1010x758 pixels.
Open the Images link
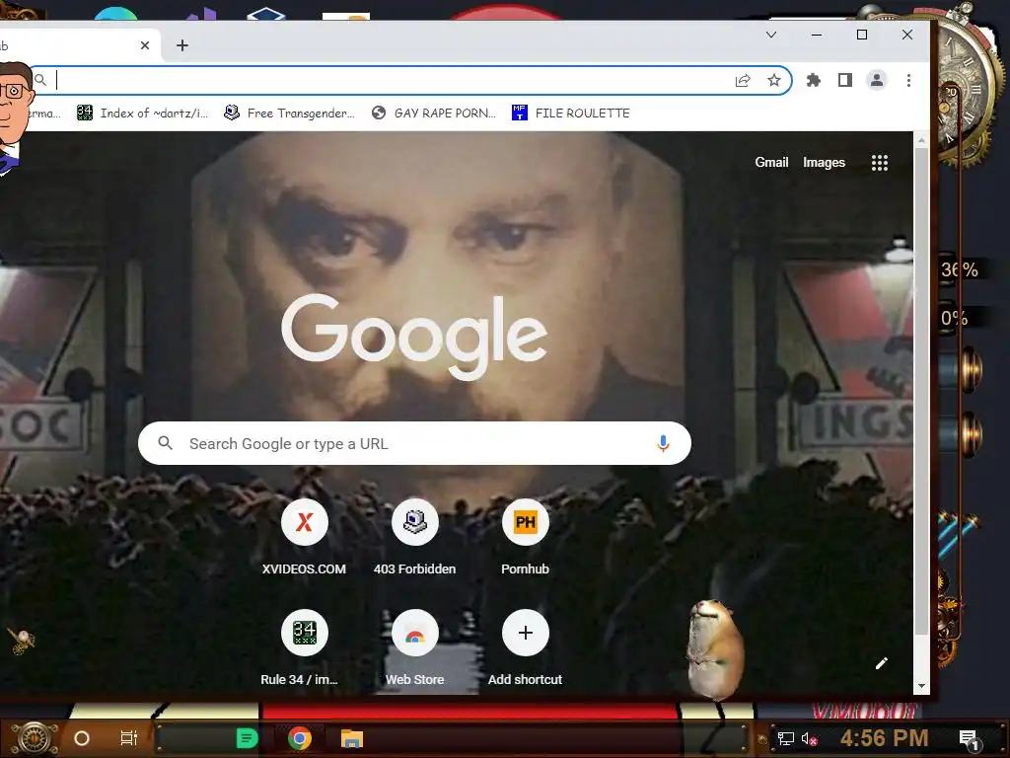tap(824, 162)
